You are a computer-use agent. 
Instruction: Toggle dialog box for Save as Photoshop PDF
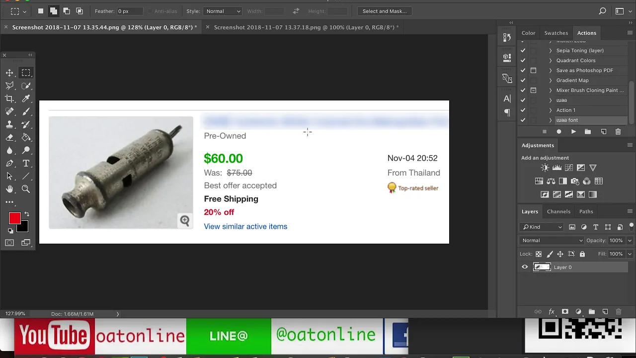pos(533,71)
